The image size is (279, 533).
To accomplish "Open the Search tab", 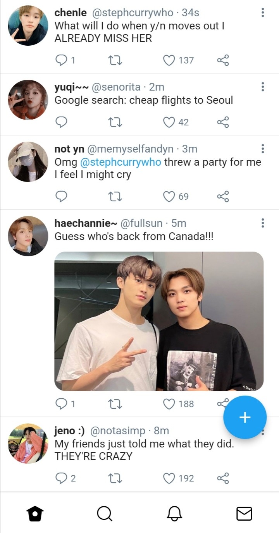I will (104, 514).
